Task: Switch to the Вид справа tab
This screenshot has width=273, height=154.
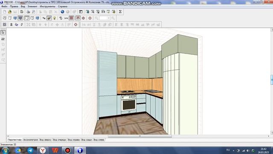Action: tap(74, 140)
